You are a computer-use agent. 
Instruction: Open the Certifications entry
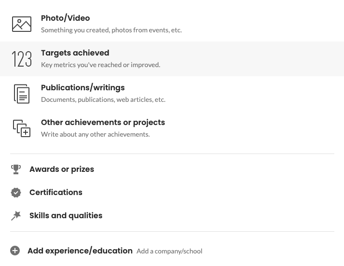coord(56,193)
